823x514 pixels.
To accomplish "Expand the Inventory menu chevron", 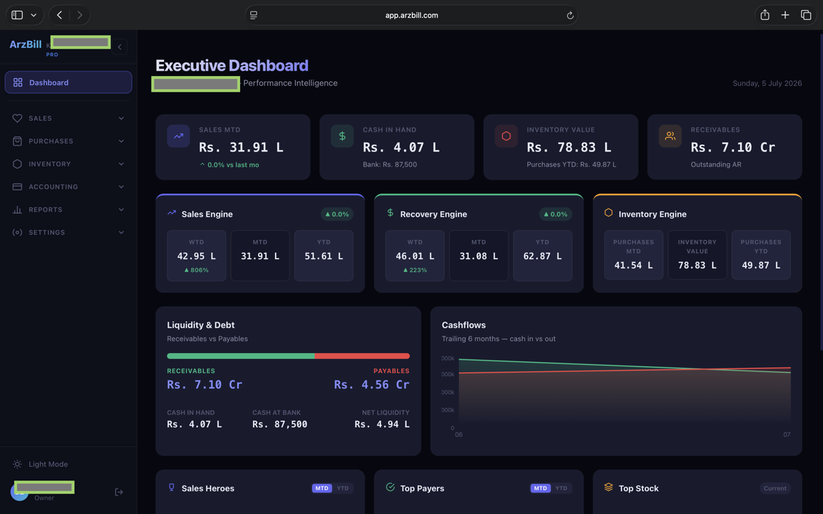I will coord(121,164).
